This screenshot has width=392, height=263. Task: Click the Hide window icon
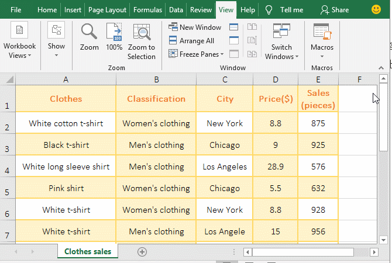click(x=234, y=40)
